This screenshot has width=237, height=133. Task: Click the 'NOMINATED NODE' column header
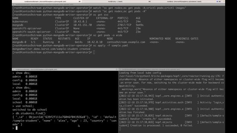point(160,38)
